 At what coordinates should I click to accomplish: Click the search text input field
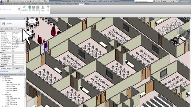(9, 9)
